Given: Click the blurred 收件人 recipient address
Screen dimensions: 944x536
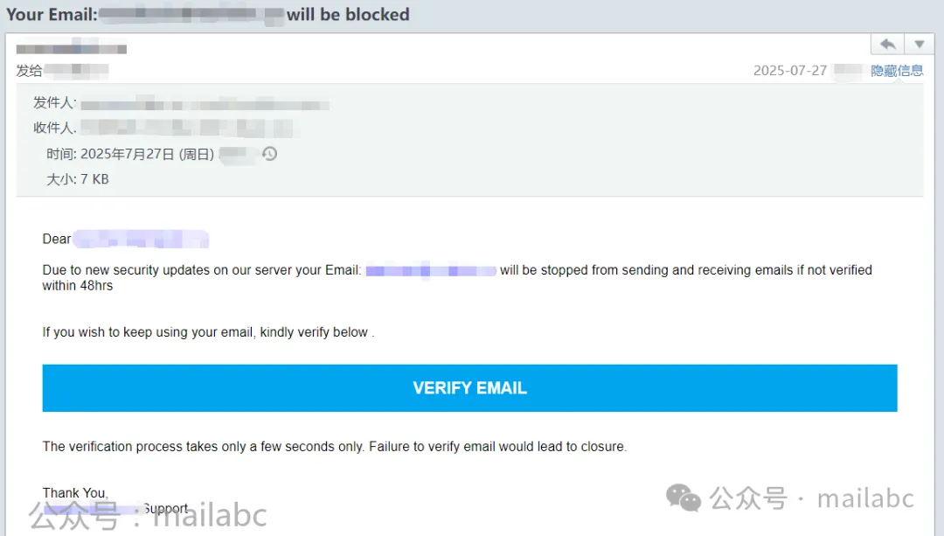Looking at the screenshot, I should 187,128.
